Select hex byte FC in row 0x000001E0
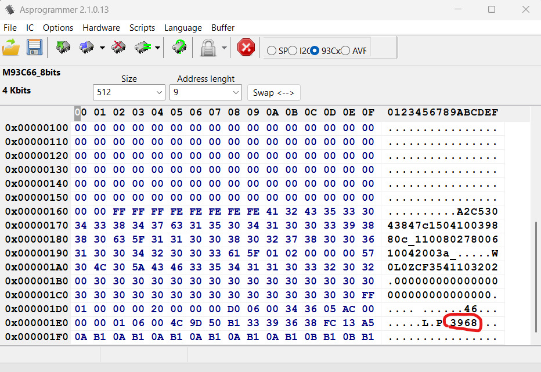Screen dimensions: 541x372 tap(330, 323)
